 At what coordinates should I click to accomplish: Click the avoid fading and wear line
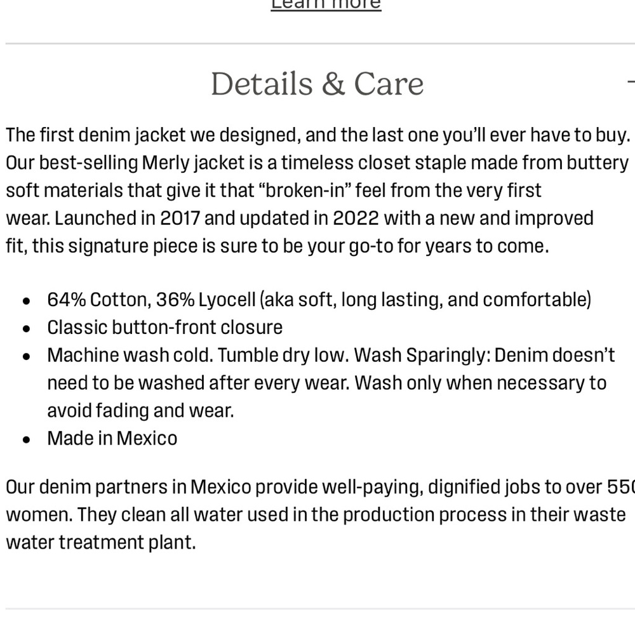[x=140, y=411]
